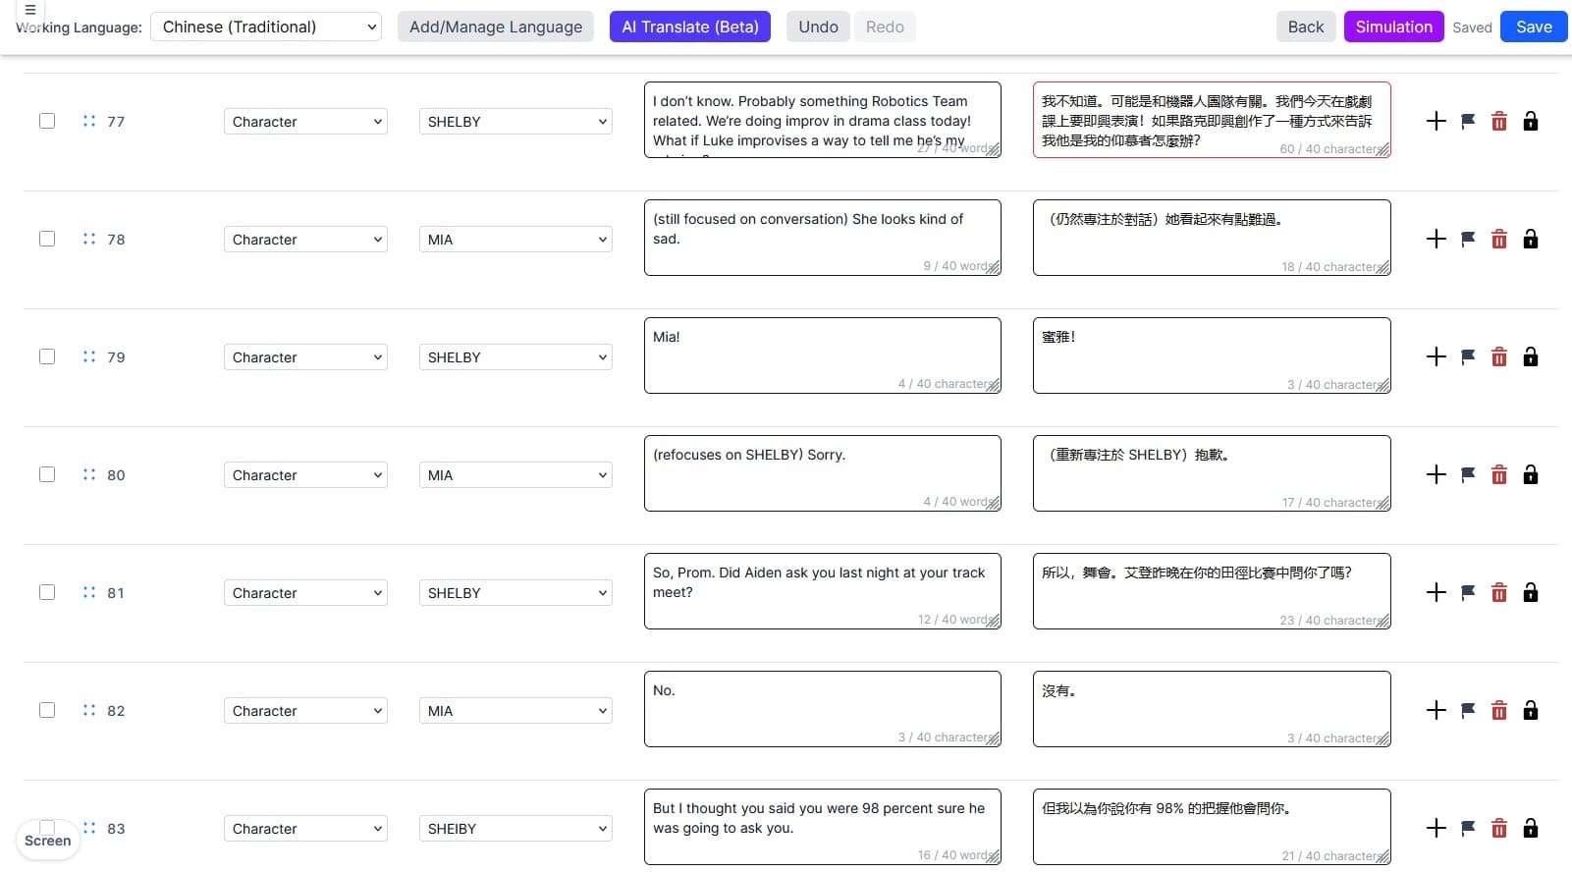
Task: Add a row after line 82
Action: (1436, 710)
